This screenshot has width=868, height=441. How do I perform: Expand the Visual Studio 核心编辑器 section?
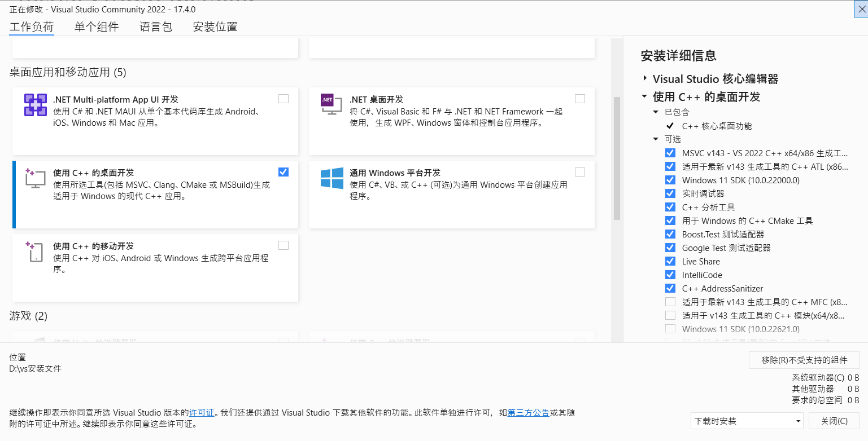point(644,79)
